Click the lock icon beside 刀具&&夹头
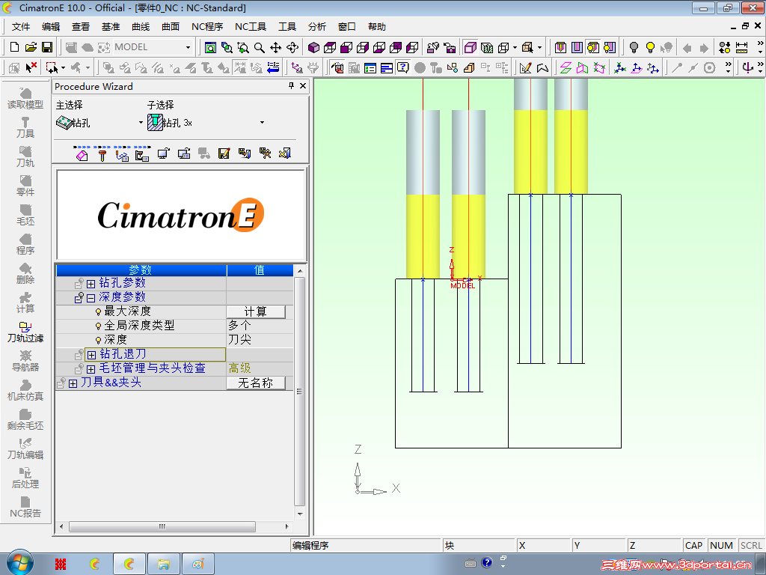 61,383
